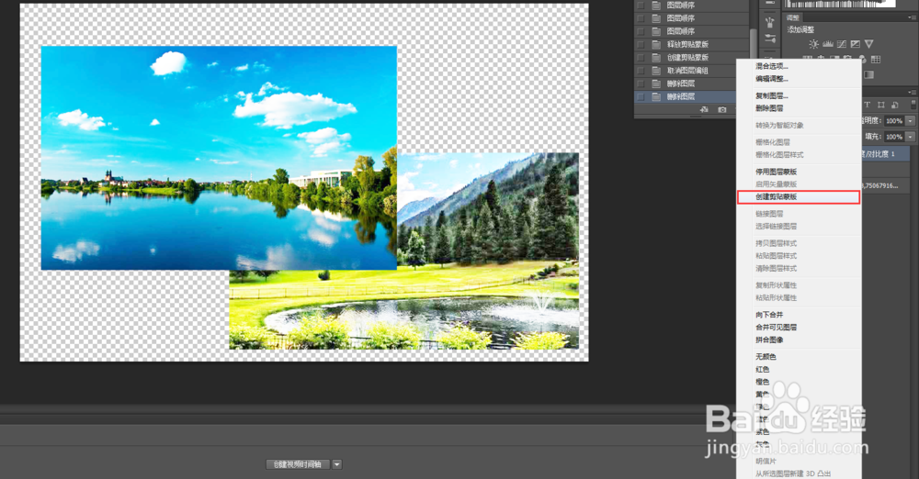
Task: Add a Levels adjustment from Adjustments panel
Action: point(828,44)
